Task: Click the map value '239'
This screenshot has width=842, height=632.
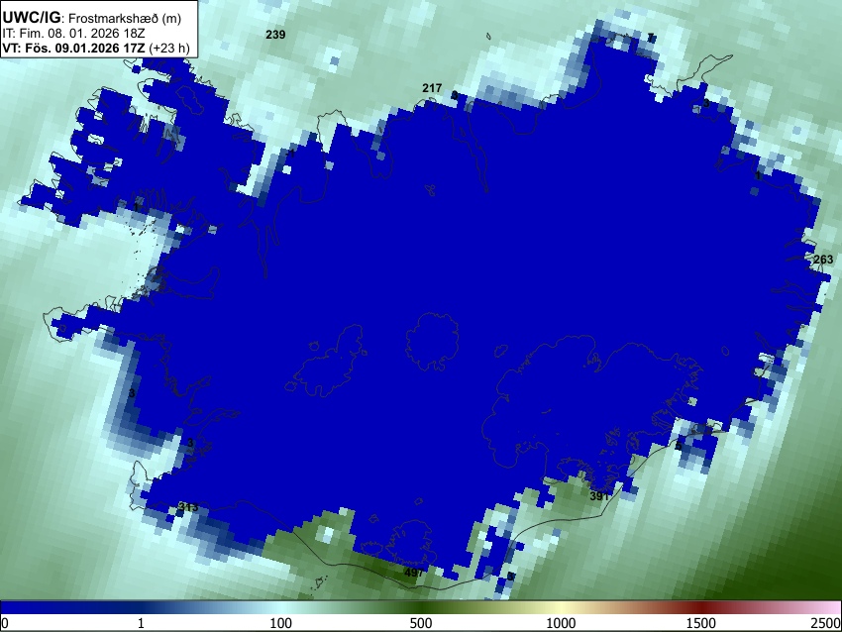Action: pyautogui.click(x=275, y=35)
